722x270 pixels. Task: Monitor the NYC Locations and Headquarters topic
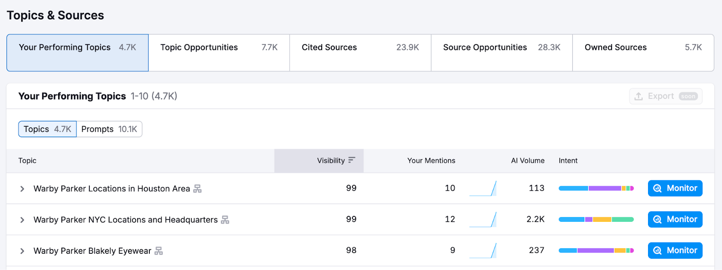(x=675, y=220)
